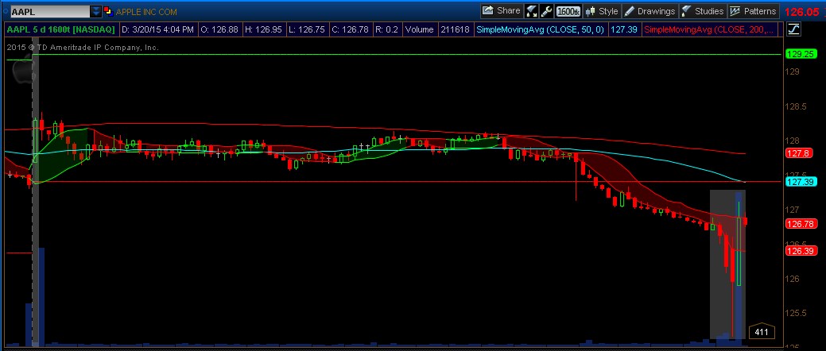Click the AAPL 5 d 1600t [NASDAQ] label
826x351 pixels.
(61, 30)
